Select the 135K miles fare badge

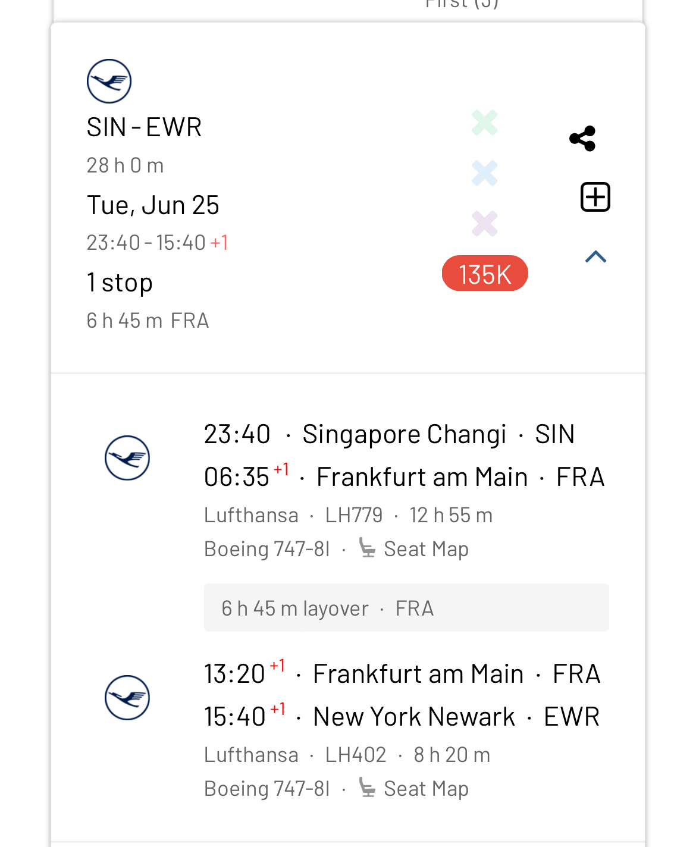point(485,274)
